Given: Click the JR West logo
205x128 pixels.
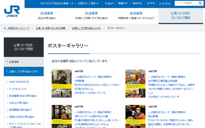Looking at the screenshot, I should click(x=12, y=11).
